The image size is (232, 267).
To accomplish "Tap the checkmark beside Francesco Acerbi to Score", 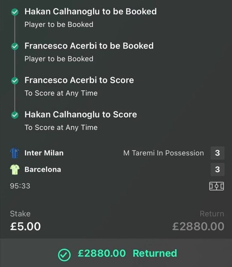I will 15,80.
